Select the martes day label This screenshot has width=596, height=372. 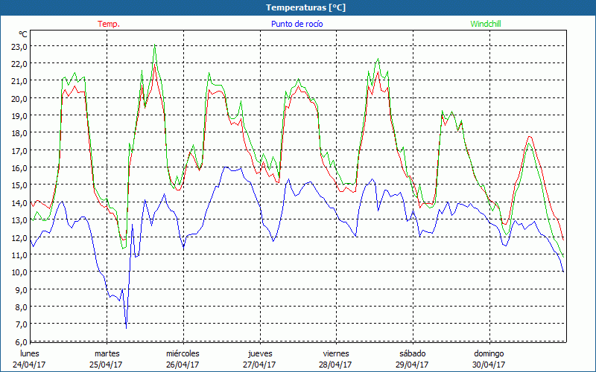(x=107, y=353)
